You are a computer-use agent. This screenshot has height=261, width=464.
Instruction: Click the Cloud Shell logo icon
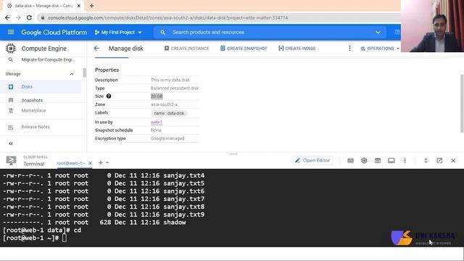click(12, 160)
